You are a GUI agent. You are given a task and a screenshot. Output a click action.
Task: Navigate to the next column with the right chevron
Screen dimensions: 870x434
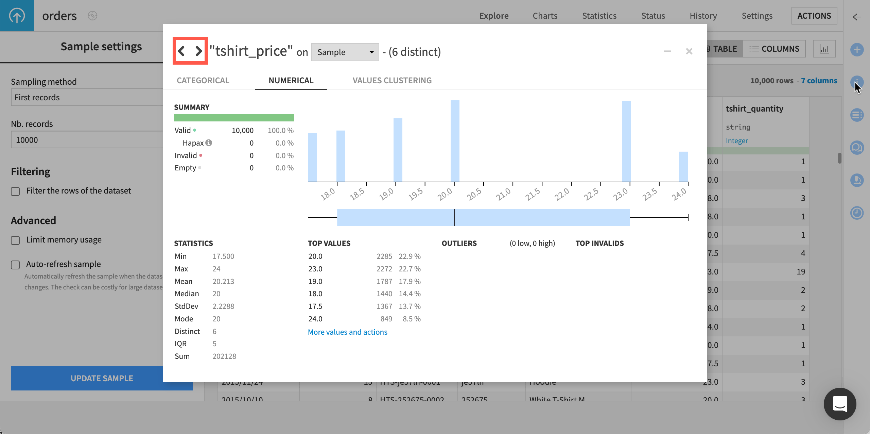click(198, 50)
